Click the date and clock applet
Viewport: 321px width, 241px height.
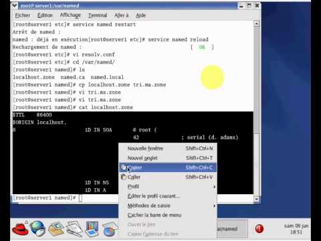[x=296, y=229]
